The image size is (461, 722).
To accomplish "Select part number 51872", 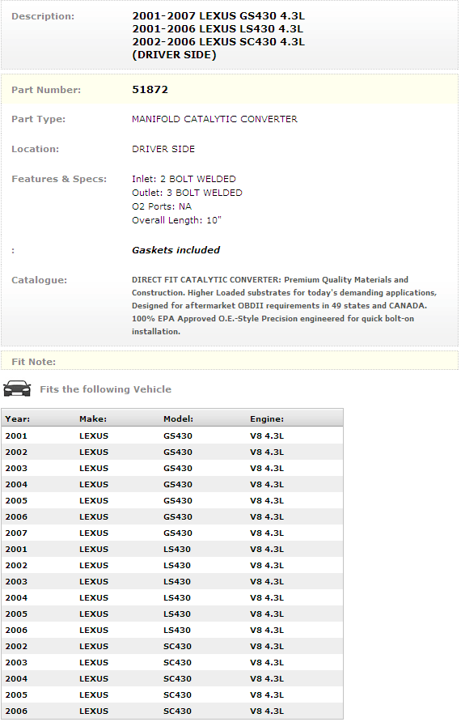I will coord(150,90).
